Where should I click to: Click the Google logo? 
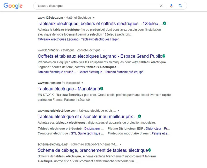[x=13, y=6]
